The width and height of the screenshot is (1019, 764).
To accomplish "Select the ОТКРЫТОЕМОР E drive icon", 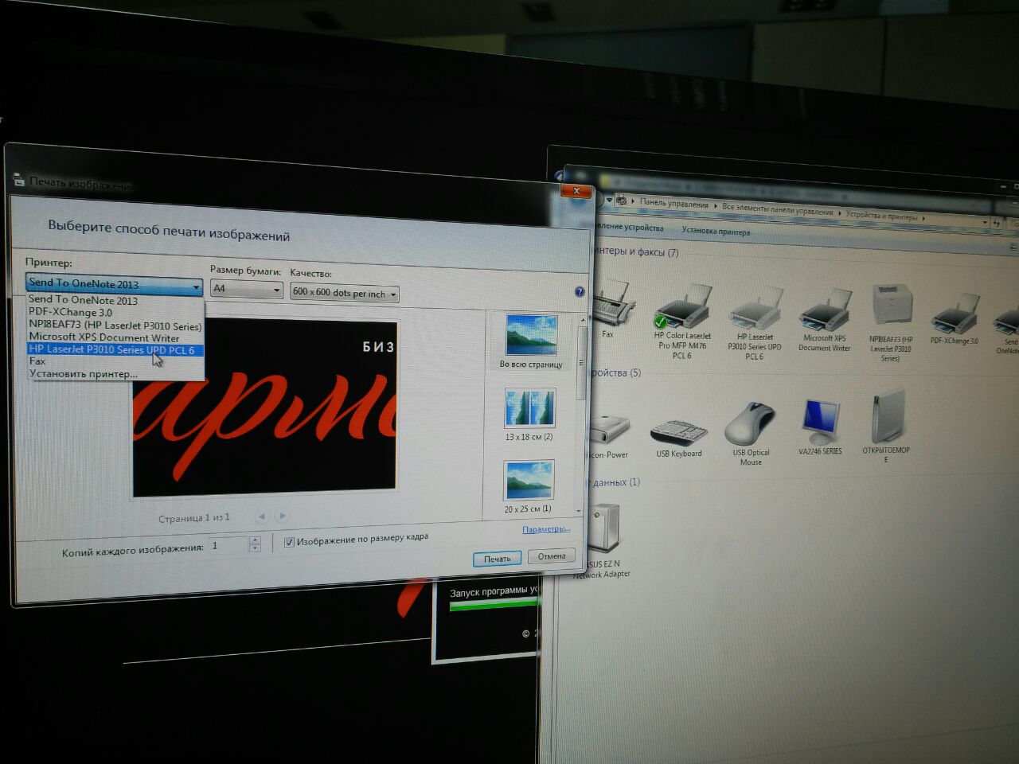I will pos(886,425).
